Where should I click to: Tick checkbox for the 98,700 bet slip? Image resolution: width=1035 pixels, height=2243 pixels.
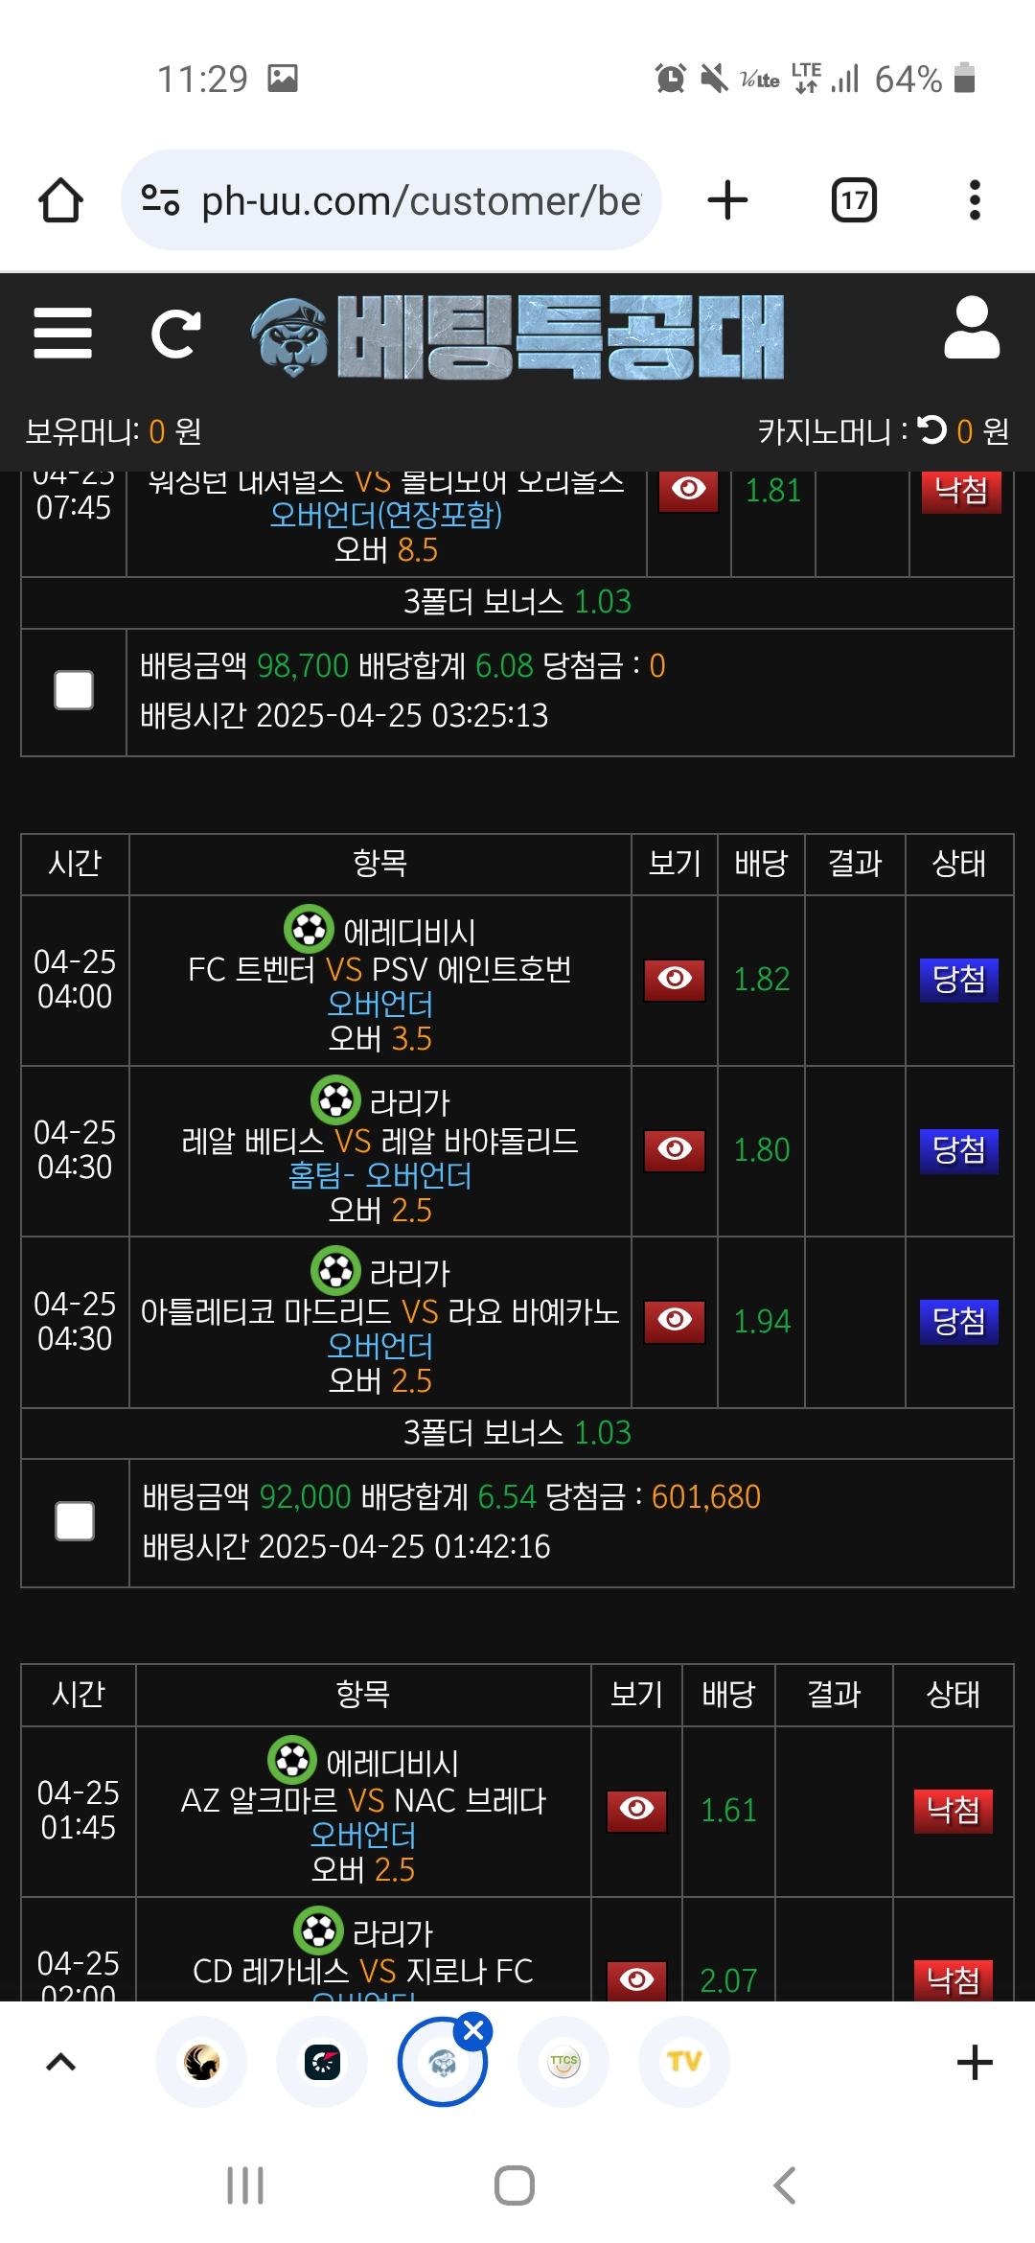click(74, 690)
